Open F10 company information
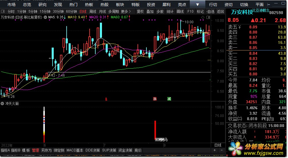The height and width of the screenshot is (158, 288). tap(190, 11)
